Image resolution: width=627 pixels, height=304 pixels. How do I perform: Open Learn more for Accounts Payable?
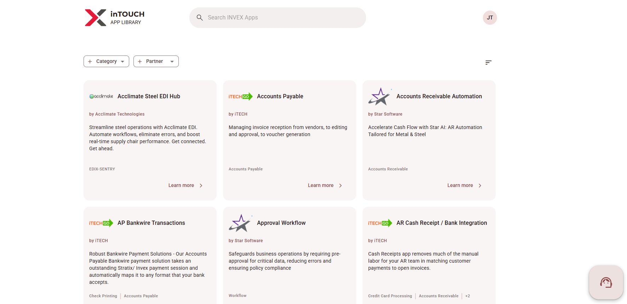click(x=321, y=185)
